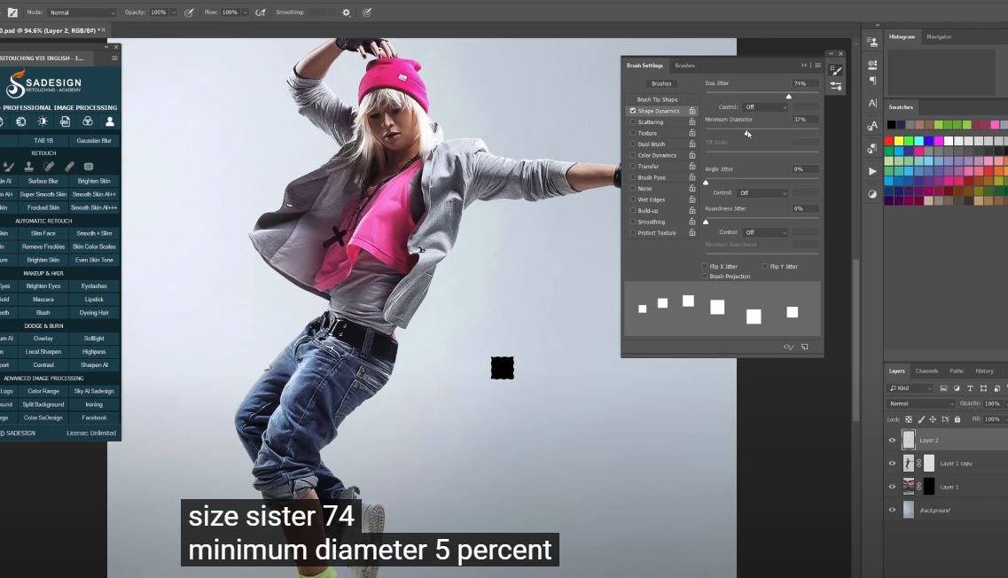1008x578 pixels.
Task: Click the Brush Tip Shape button
Action: pyautogui.click(x=657, y=99)
